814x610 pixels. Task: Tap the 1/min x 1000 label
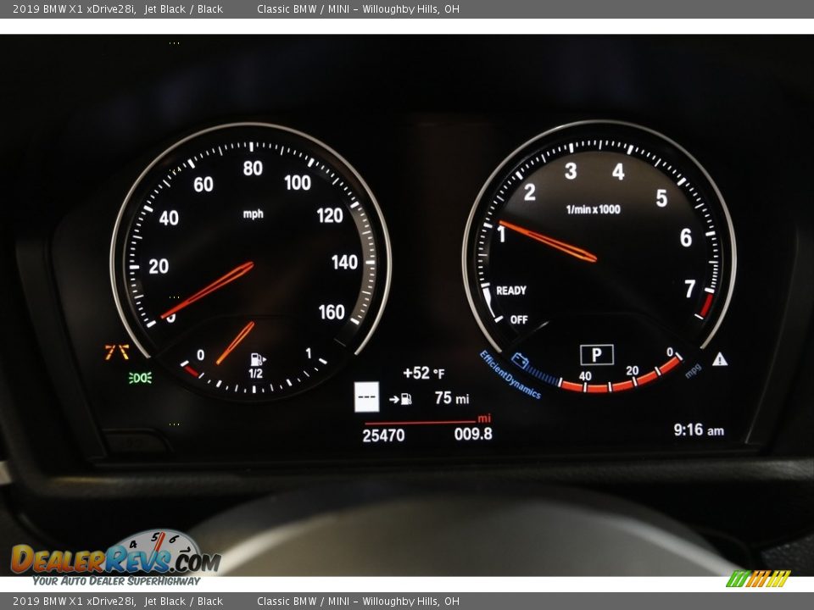(x=593, y=209)
